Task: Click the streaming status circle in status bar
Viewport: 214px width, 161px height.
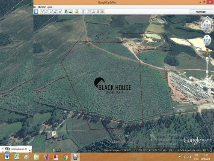Action: (x=211, y=150)
